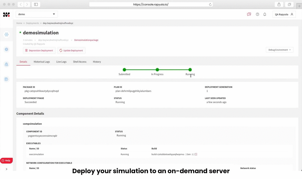Open the Live Logs tab

[61, 62]
